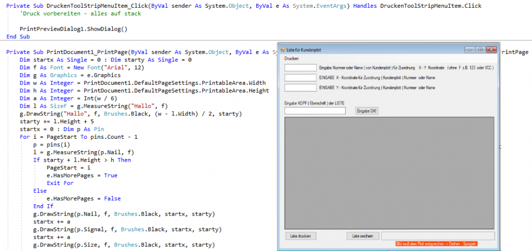
Task: Click the 'If starty + l.Height > h Then' line
Action: [82, 160]
